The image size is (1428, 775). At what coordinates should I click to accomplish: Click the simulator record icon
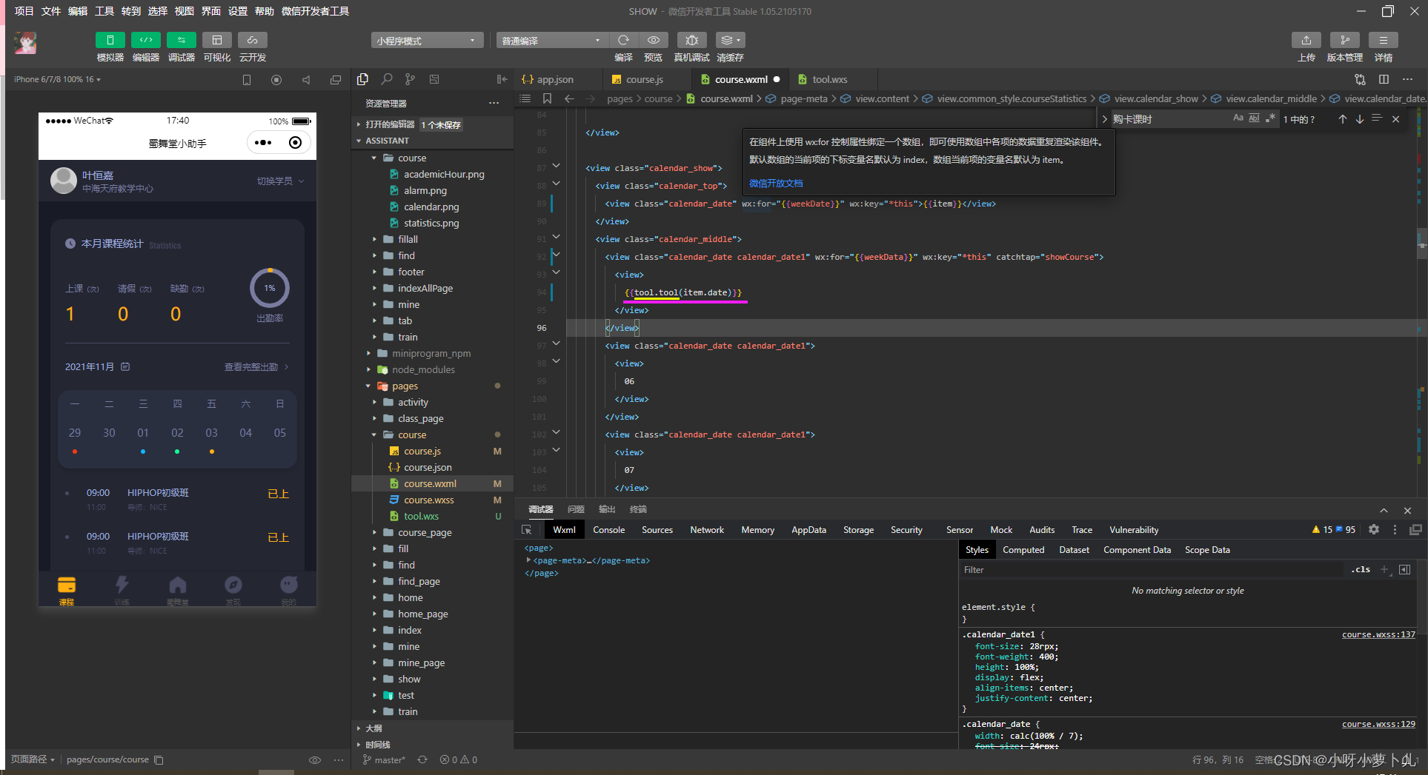276,80
